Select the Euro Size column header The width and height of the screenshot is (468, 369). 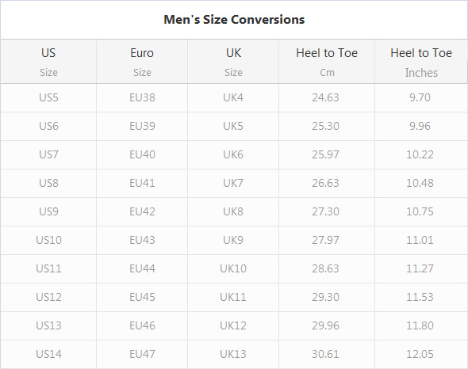142,62
